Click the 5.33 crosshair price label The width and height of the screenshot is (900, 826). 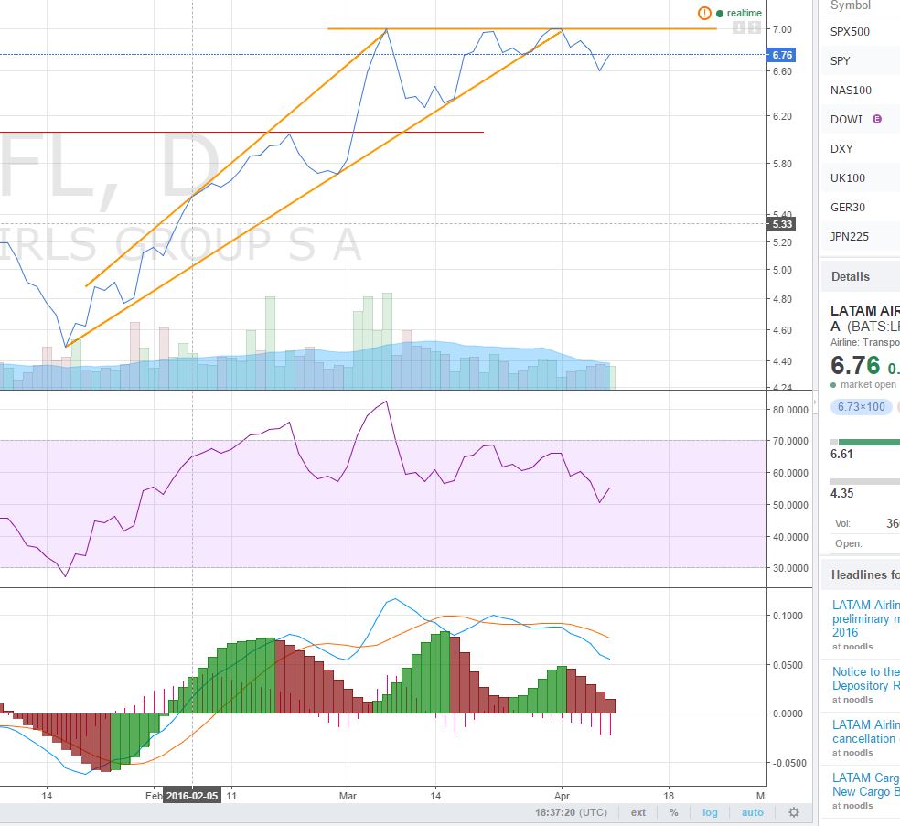point(782,224)
